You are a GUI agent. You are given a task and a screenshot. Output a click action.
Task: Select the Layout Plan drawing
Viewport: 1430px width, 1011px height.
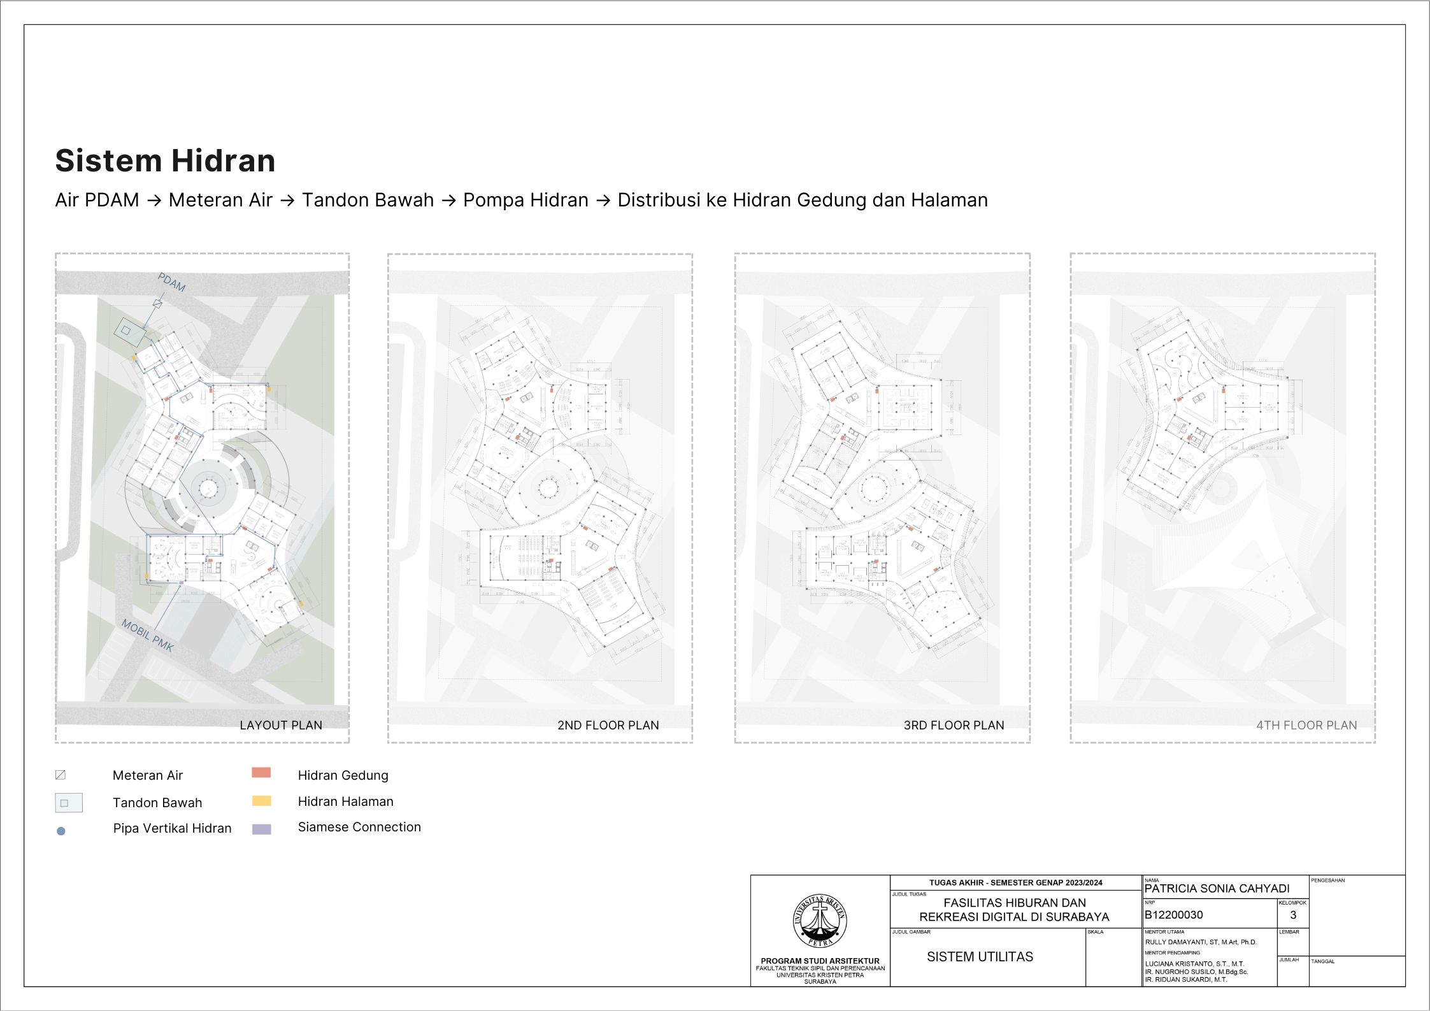202,497
